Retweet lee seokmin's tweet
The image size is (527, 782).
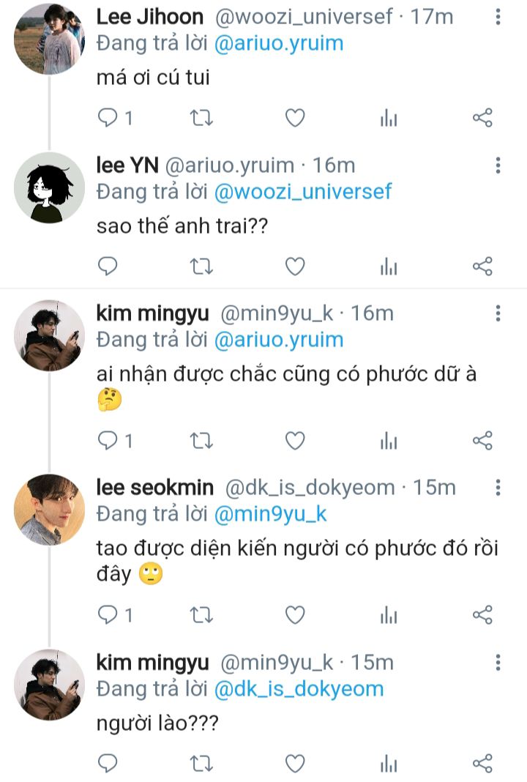click(x=201, y=615)
